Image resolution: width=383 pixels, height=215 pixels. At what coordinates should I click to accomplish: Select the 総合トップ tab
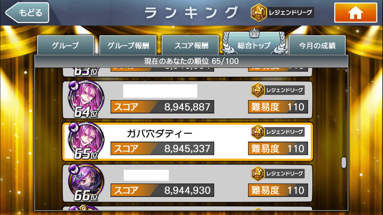coord(254,43)
